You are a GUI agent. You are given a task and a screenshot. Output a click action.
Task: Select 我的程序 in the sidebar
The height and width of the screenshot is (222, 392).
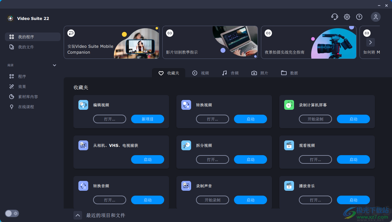(x=33, y=37)
